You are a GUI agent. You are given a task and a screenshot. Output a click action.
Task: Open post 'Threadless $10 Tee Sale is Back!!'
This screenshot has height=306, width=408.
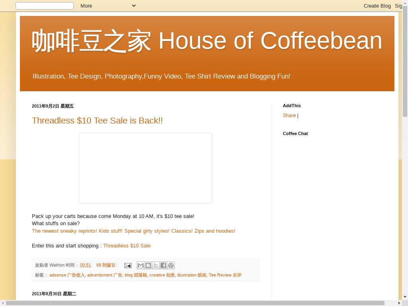[97, 120]
